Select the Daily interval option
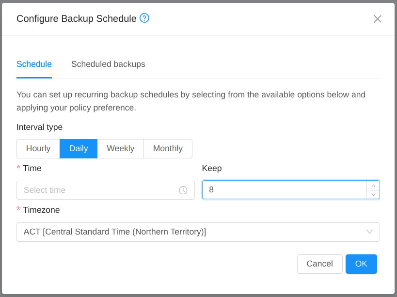Image resolution: width=397 pixels, height=297 pixels. coord(78,148)
